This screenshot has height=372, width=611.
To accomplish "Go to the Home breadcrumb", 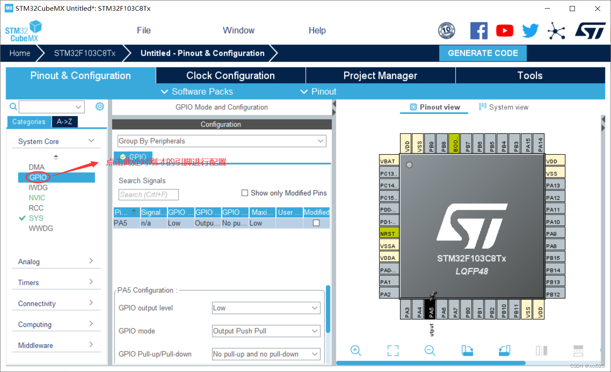I will click(x=20, y=53).
